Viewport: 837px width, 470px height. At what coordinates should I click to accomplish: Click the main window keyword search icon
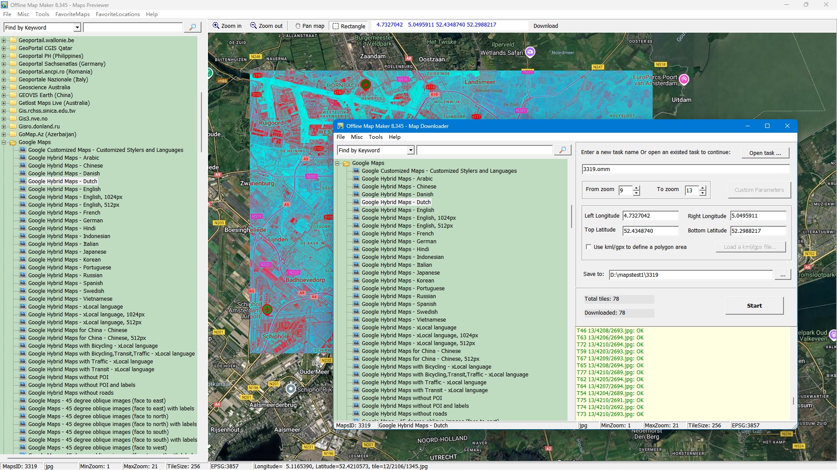192,27
